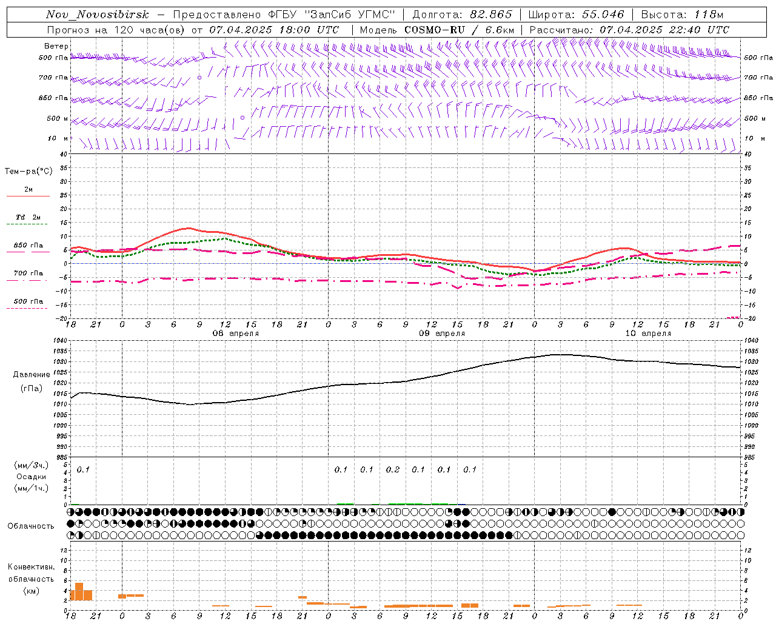Click the "Осадки" precipitation label
The image size is (776, 621).
pos(32,477)
